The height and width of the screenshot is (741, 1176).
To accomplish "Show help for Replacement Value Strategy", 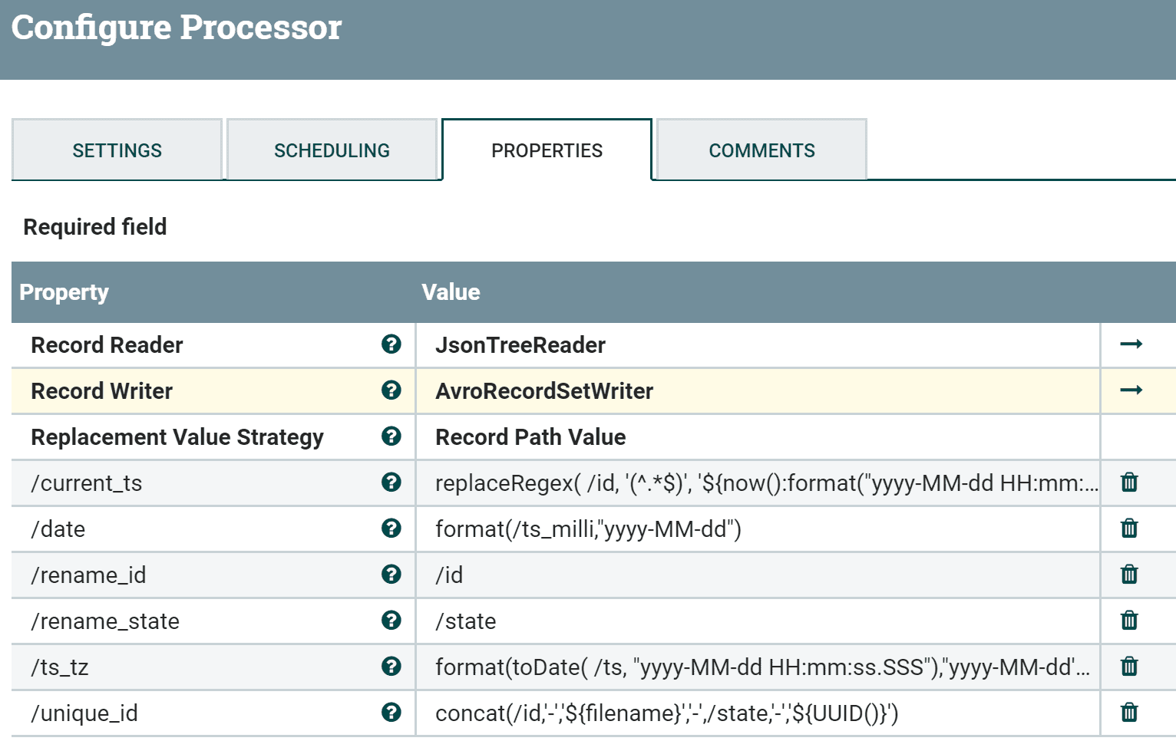I will pyautogui.click(x=391, y=436).
